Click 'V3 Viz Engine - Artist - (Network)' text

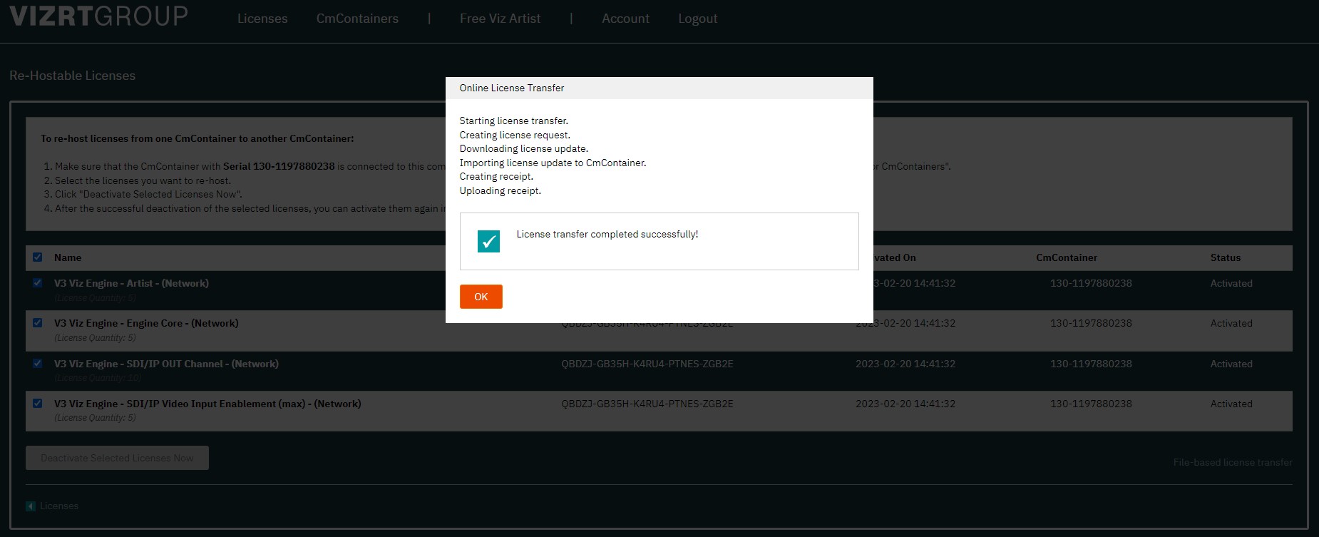click(131, 283)
